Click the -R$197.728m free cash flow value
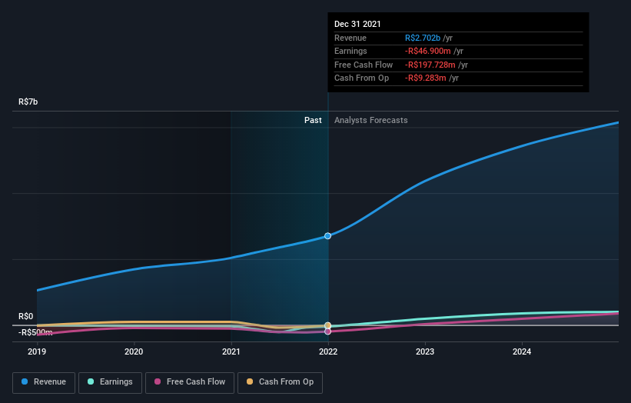631x403 pixels. pos(430,65)
